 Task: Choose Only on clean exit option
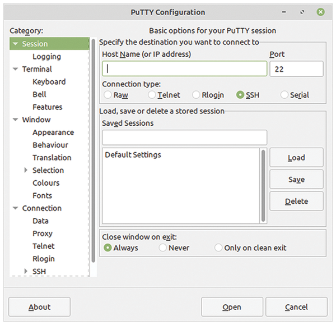(x=218, y=248)
